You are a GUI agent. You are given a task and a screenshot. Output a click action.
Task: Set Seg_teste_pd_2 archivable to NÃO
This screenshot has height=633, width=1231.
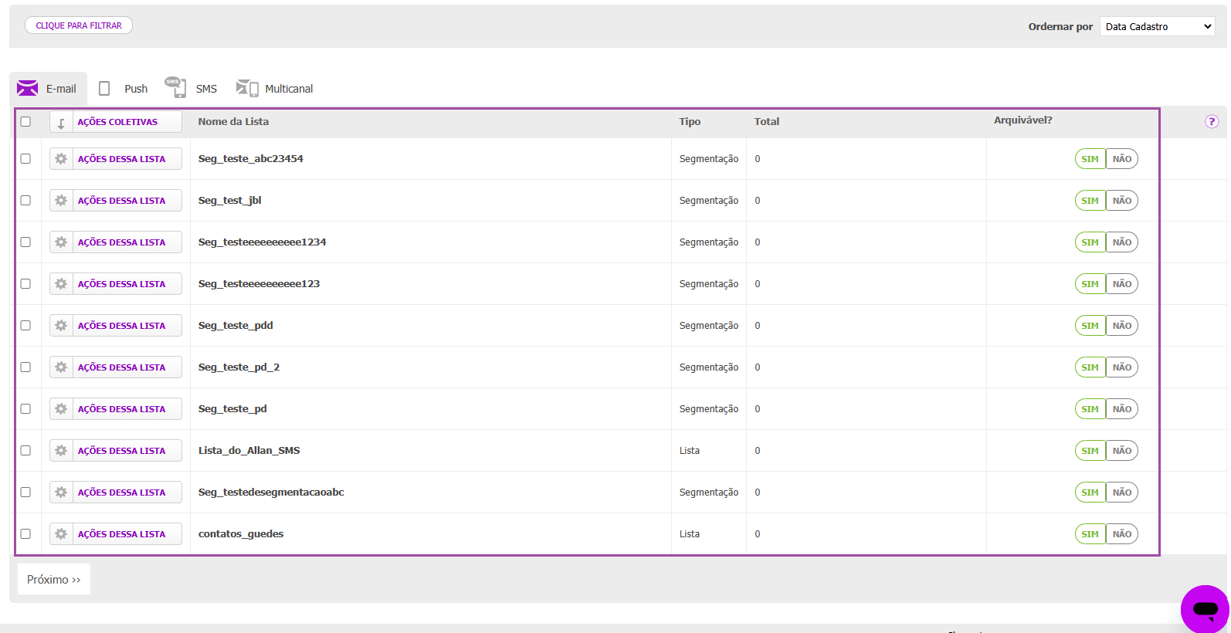pyautogui.click(x=1122, y=367)
